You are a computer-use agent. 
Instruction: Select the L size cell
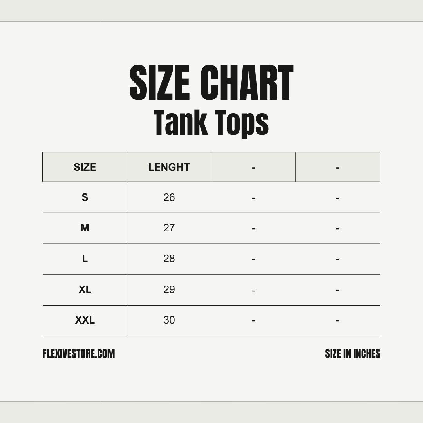pyautogui.click(x=85, y=258)
